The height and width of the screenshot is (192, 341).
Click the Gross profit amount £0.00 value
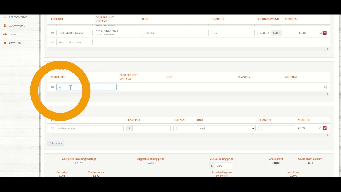click(x=310, y=163)
